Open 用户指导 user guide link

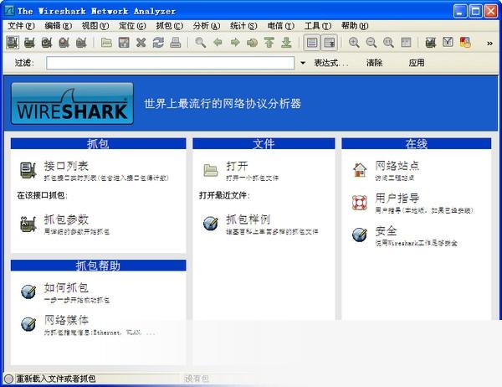pyautogui.click(x=397, y=199)
